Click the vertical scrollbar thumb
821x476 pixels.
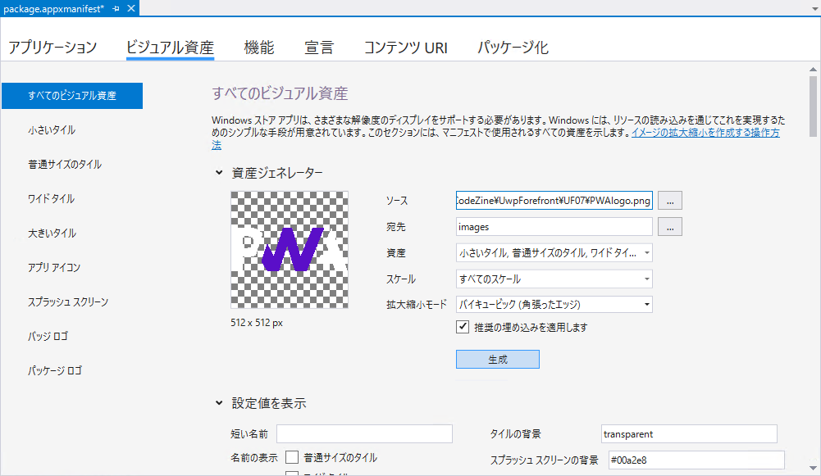[x=813, y=107]
